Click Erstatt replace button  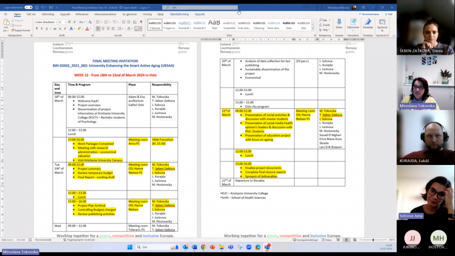click(324, 25)
